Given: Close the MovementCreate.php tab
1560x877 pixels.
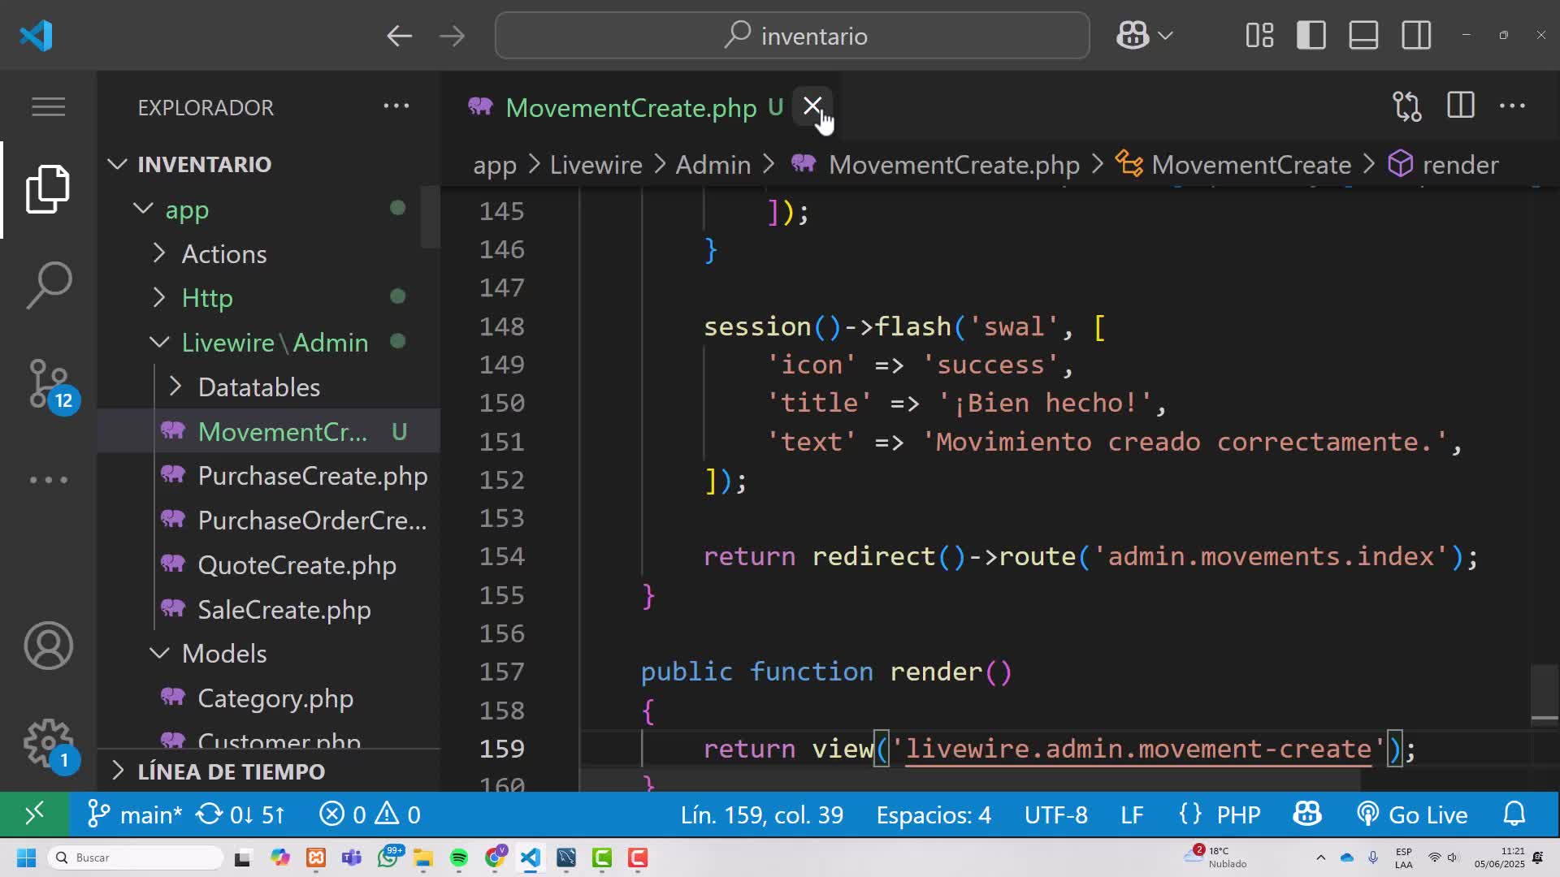Looking at the screenshot, I should pos(812,106).
